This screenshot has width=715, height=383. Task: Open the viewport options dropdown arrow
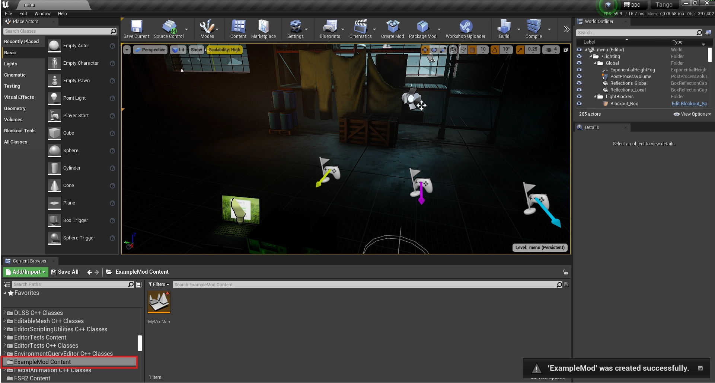(x=127, y=50)
